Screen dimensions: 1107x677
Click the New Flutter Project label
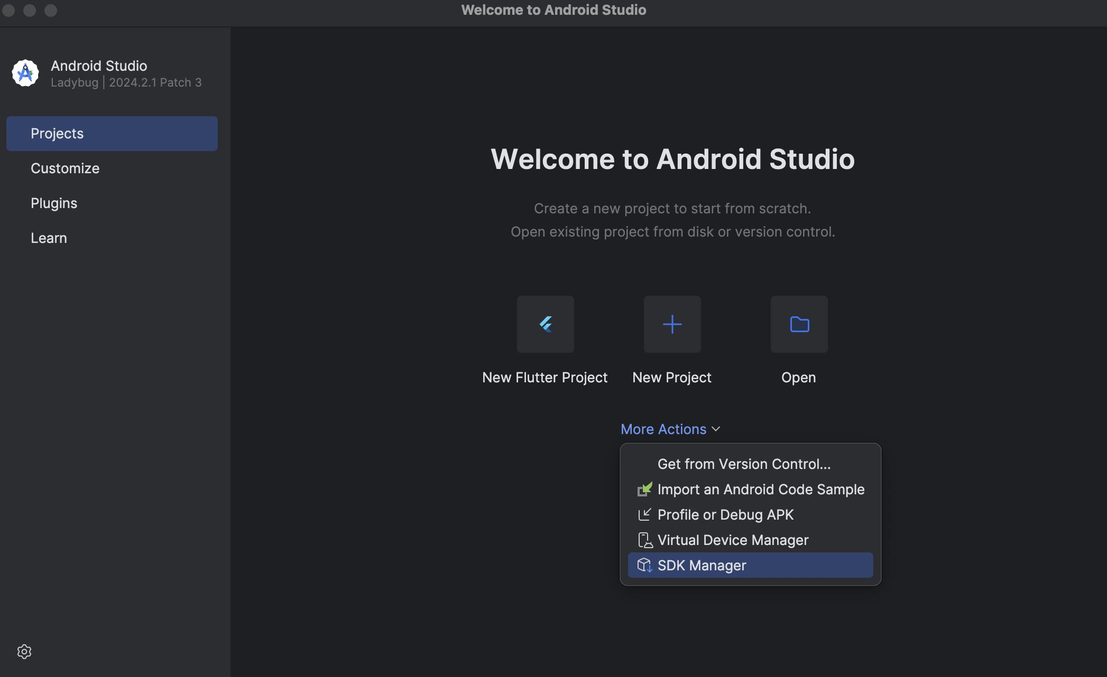coord(545,378)
